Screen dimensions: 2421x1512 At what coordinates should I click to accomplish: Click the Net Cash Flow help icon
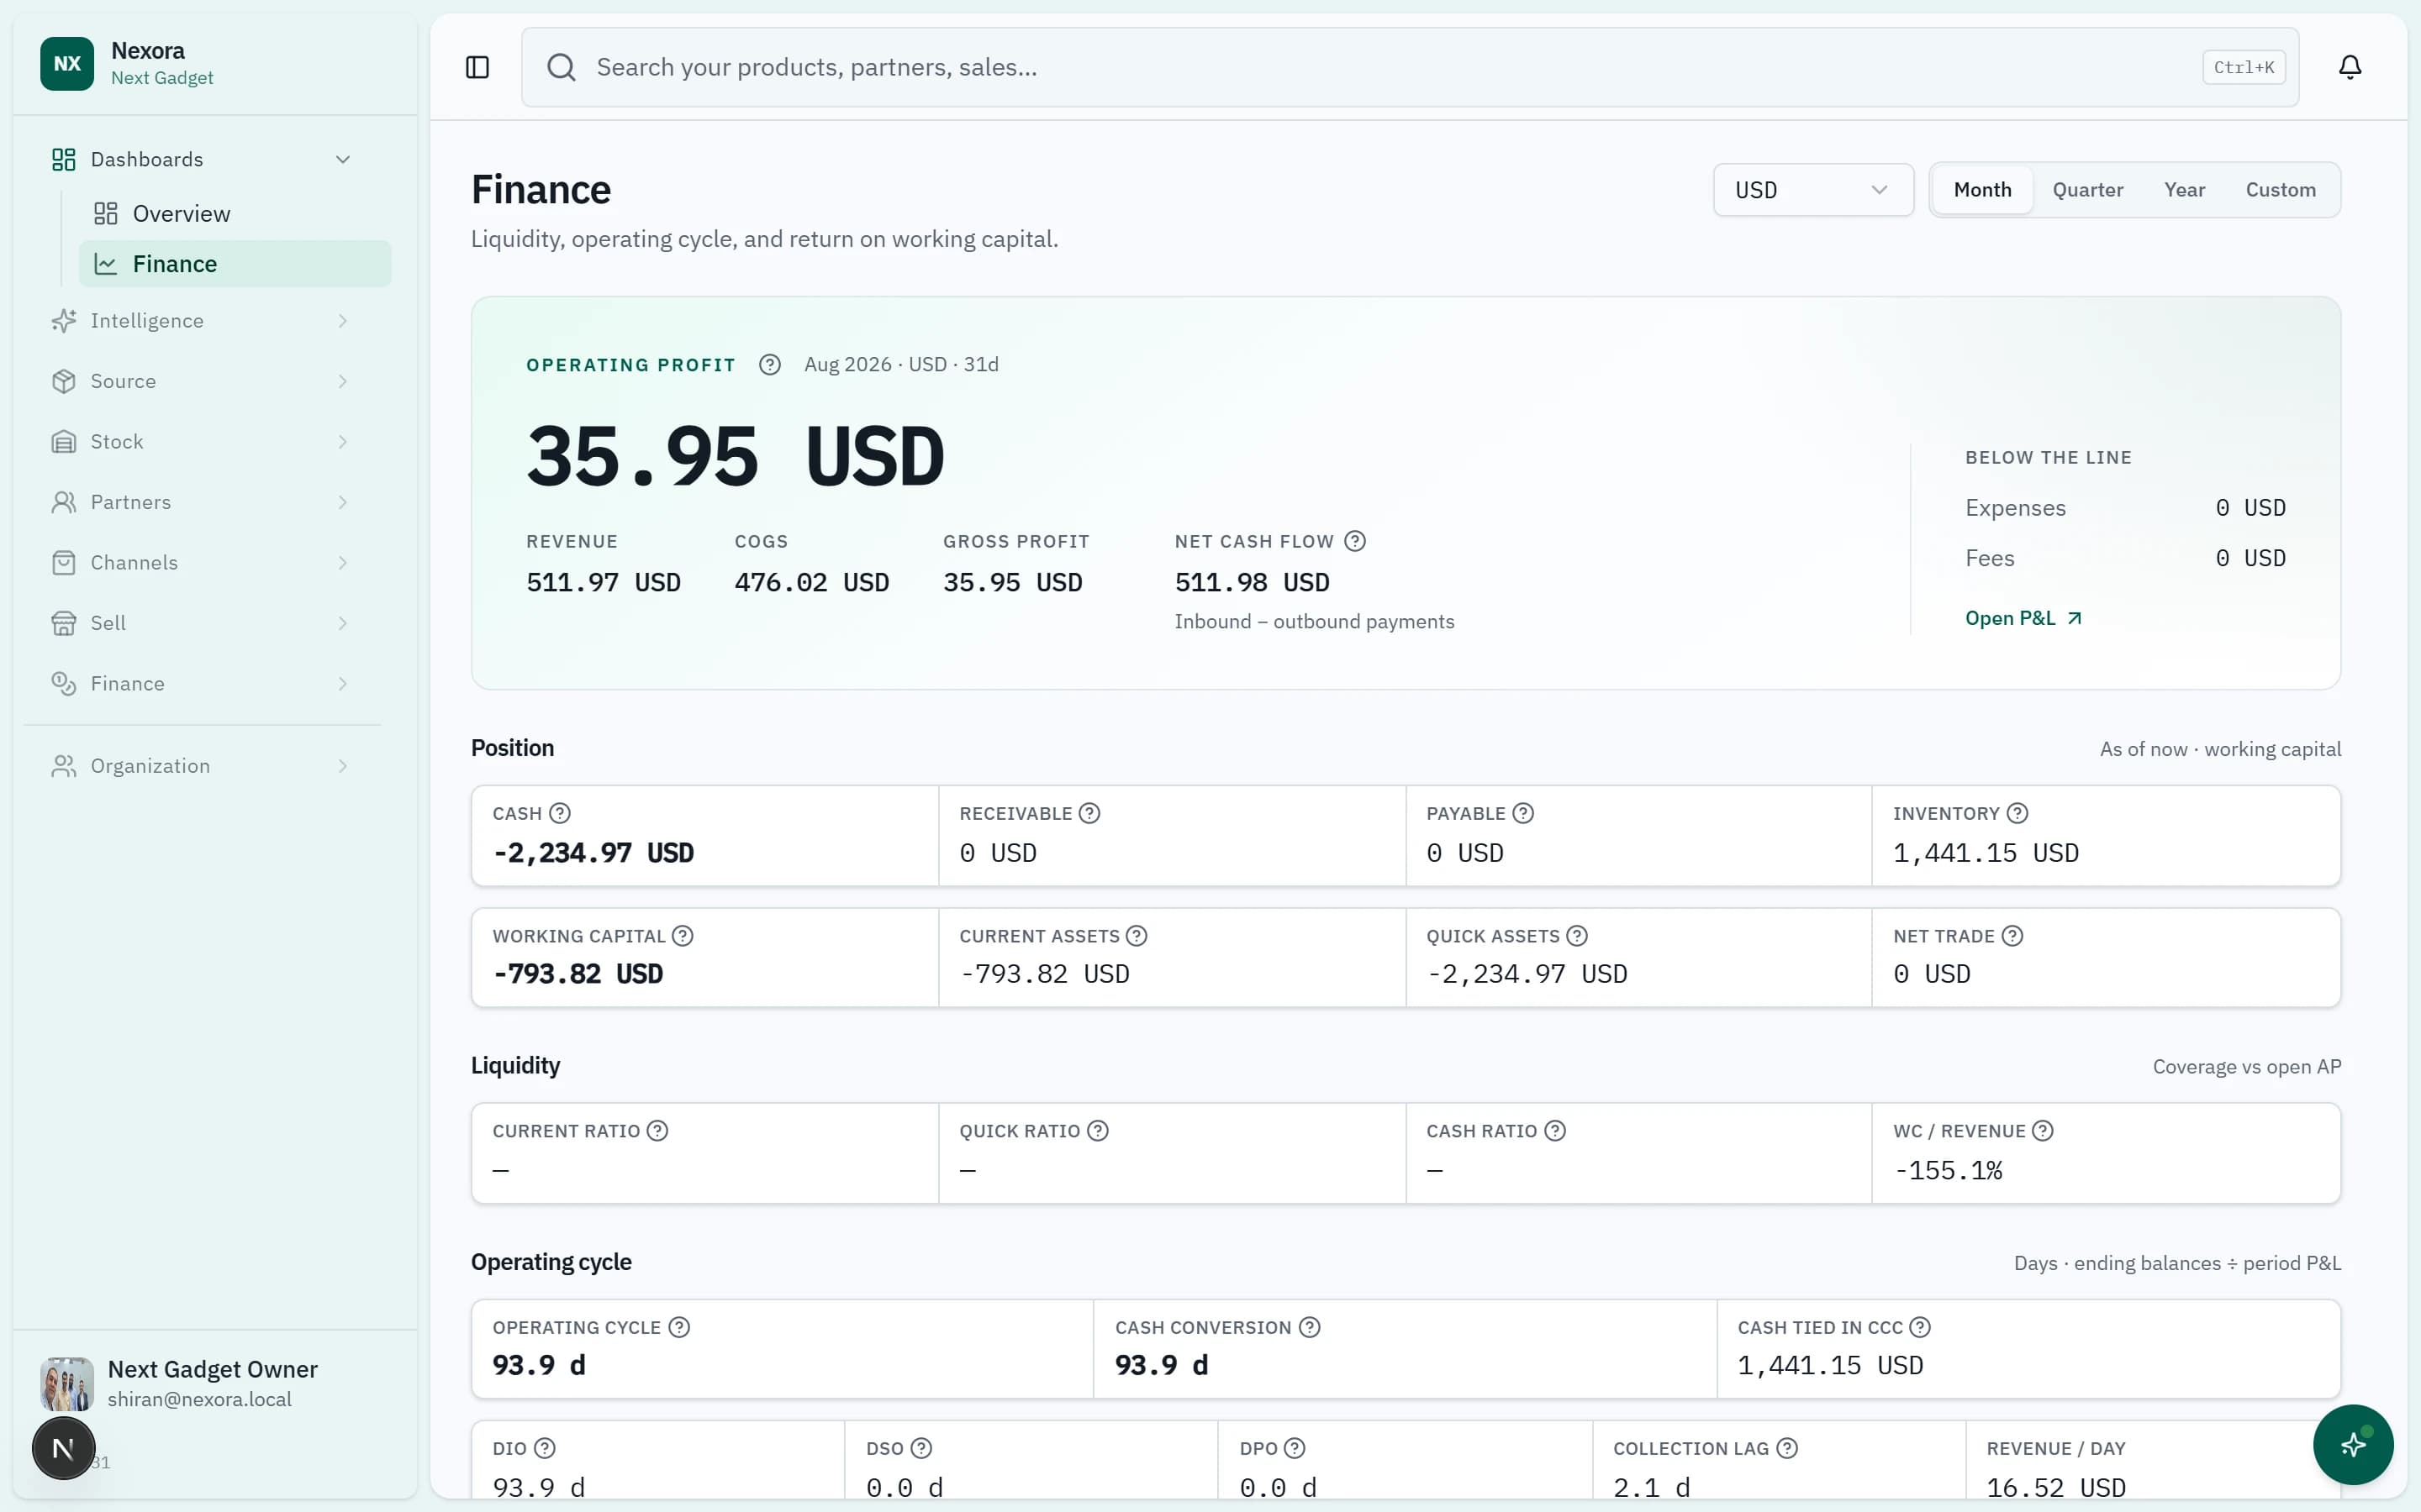pos(1354,541)
